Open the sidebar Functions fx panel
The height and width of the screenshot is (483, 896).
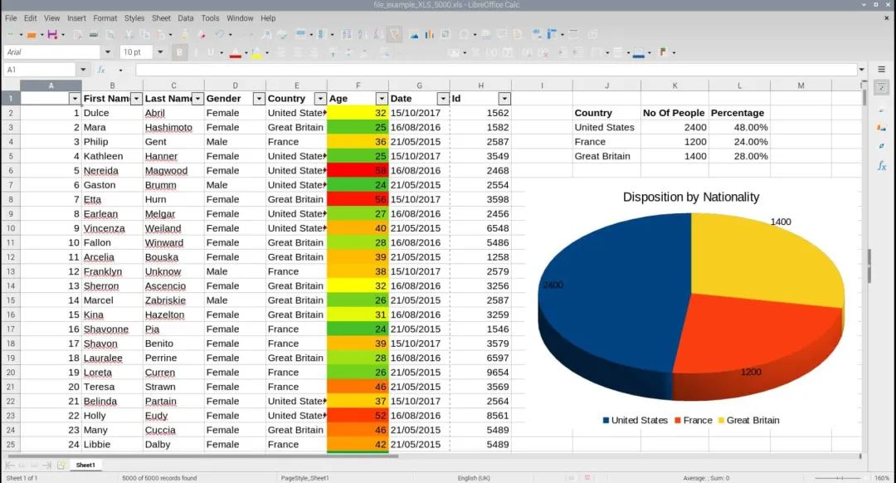(882, 166)
